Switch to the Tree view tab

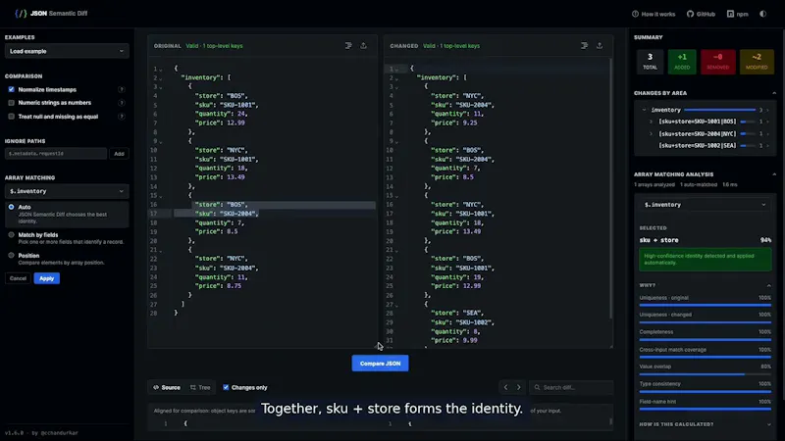click(200, 387)
